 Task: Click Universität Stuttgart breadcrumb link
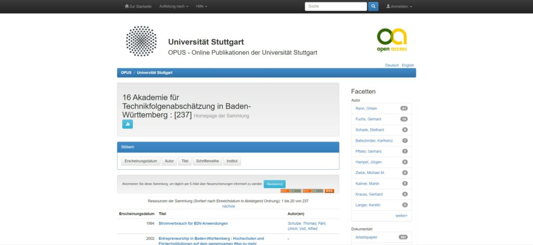click(155, 73)
